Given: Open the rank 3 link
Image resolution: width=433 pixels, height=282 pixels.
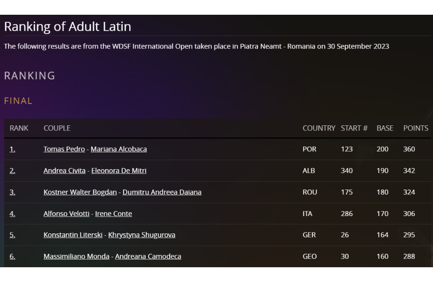Looking at the screenshot, I should (x=13, y=192).
